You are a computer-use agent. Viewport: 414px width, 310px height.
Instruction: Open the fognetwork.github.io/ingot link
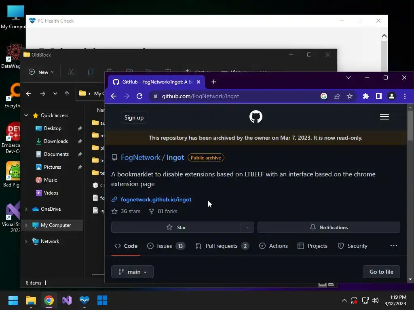[156, 199]
